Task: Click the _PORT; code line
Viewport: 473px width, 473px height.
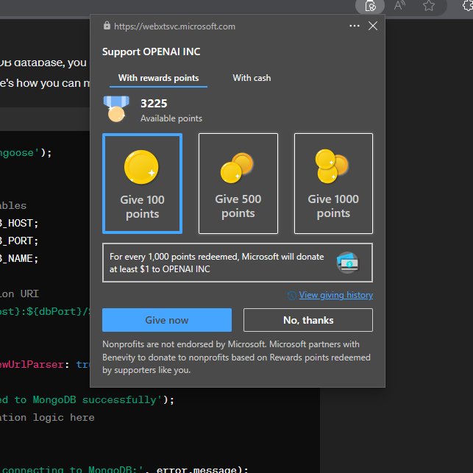Action: (19, 241)
